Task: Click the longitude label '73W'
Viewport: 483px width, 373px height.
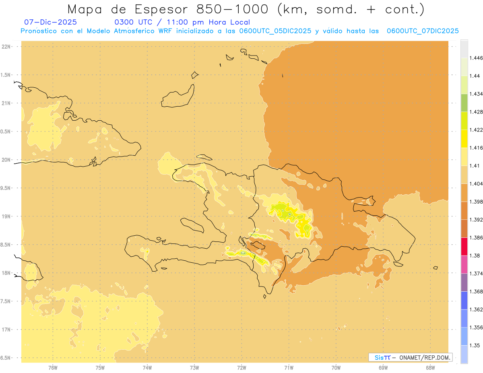Action: pos(194,367)
